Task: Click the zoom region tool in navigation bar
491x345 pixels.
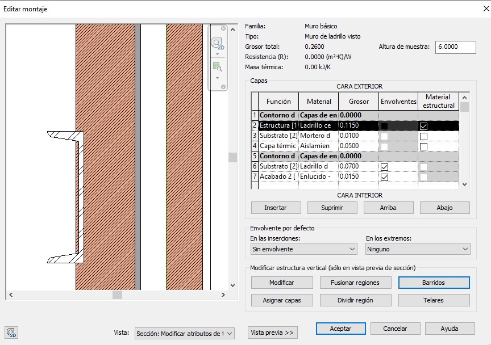Action: [x=217, y=66]
